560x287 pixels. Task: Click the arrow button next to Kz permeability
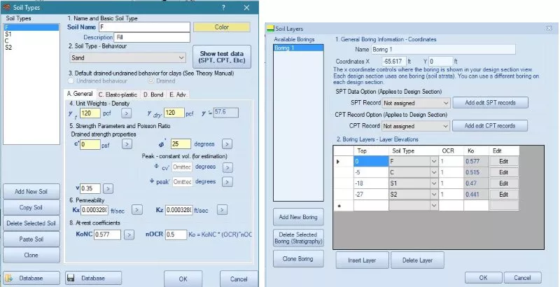point(222,210)
